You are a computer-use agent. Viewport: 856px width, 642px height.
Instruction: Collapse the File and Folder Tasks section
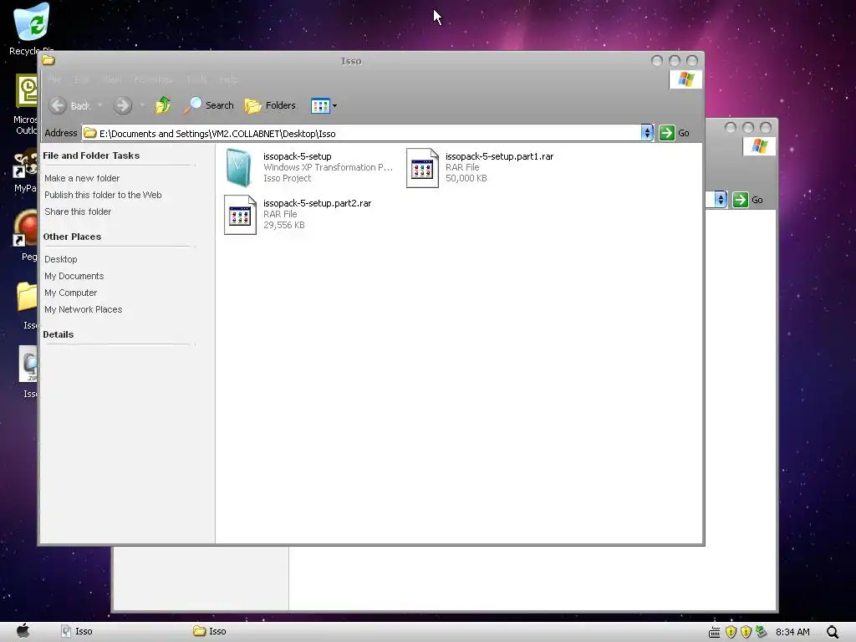[91, 155]
